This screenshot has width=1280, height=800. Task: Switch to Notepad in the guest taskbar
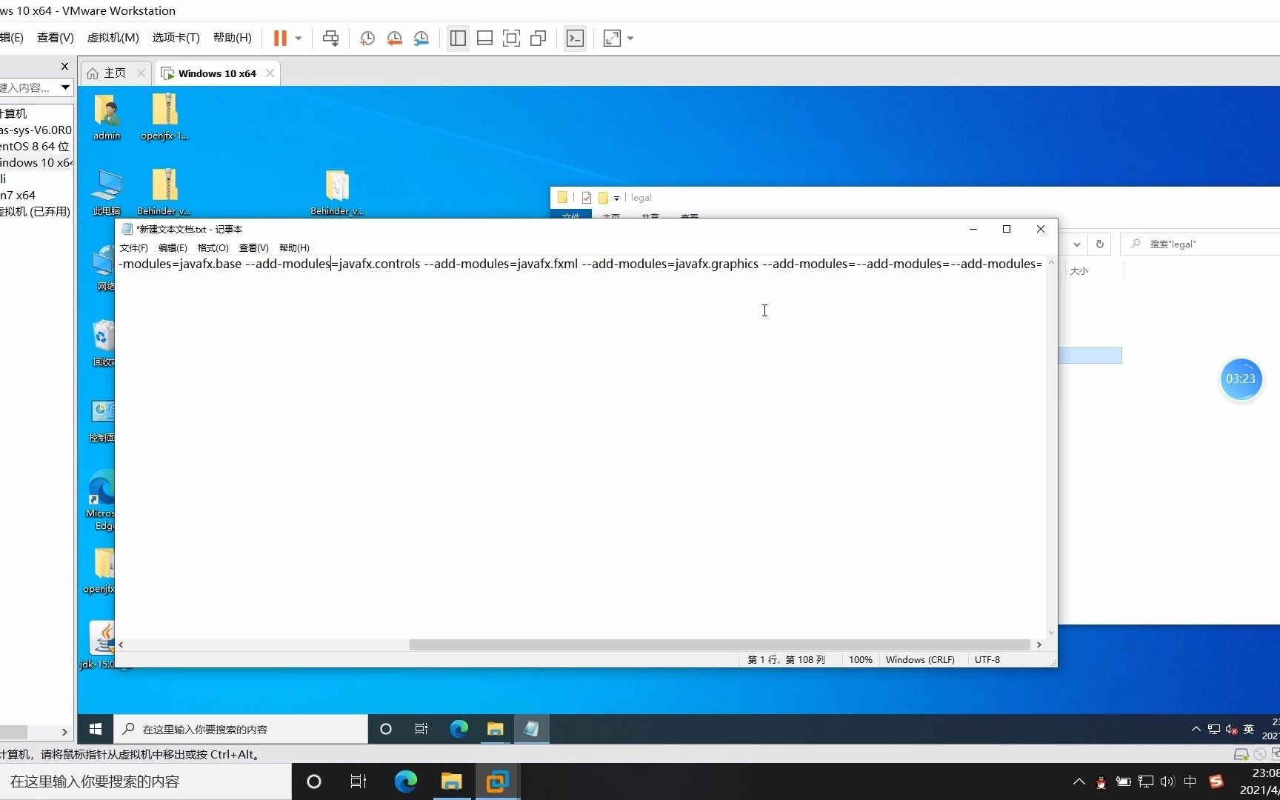[531, 729]
